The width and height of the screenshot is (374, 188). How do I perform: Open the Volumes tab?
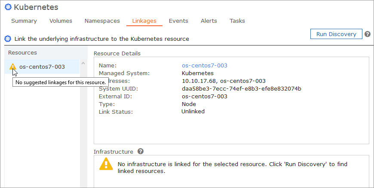[x=61, y=21]
